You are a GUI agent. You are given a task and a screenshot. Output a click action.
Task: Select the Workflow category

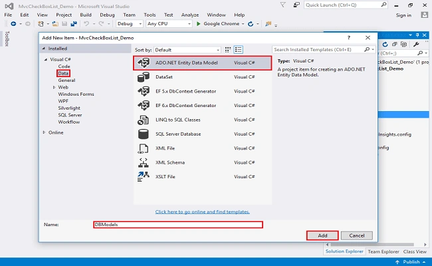tap(69, 122)
